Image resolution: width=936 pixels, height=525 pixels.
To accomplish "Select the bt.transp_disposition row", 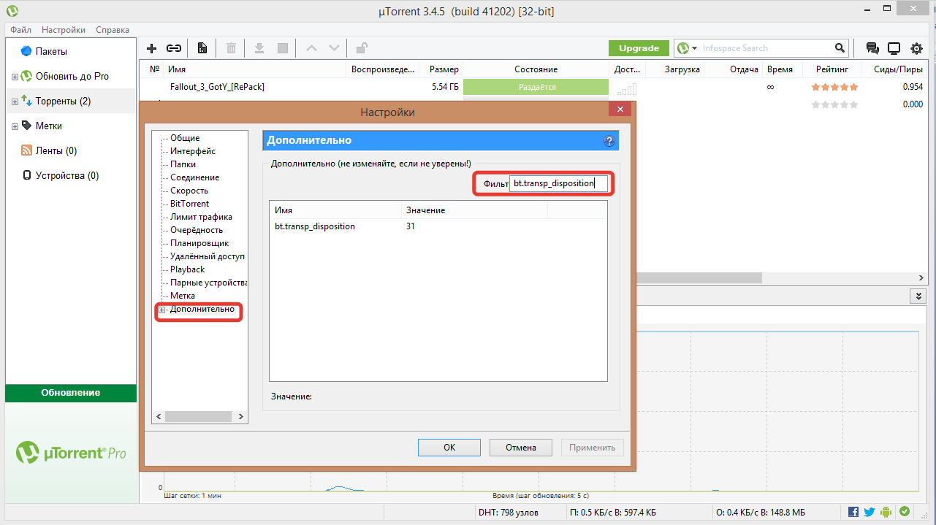I will tap(438, 226).
